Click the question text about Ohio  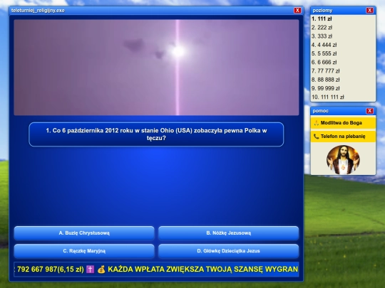point(156,134)
